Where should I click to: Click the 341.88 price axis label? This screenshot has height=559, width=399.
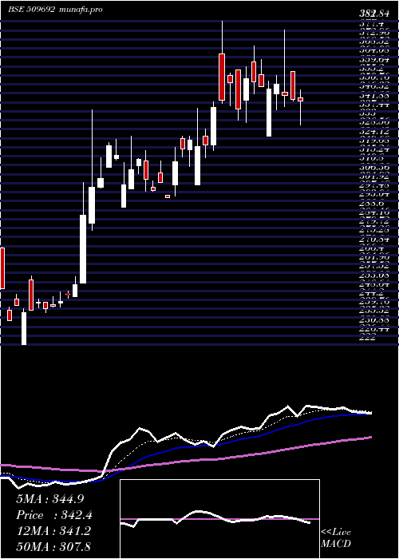(x=374, y=95)
